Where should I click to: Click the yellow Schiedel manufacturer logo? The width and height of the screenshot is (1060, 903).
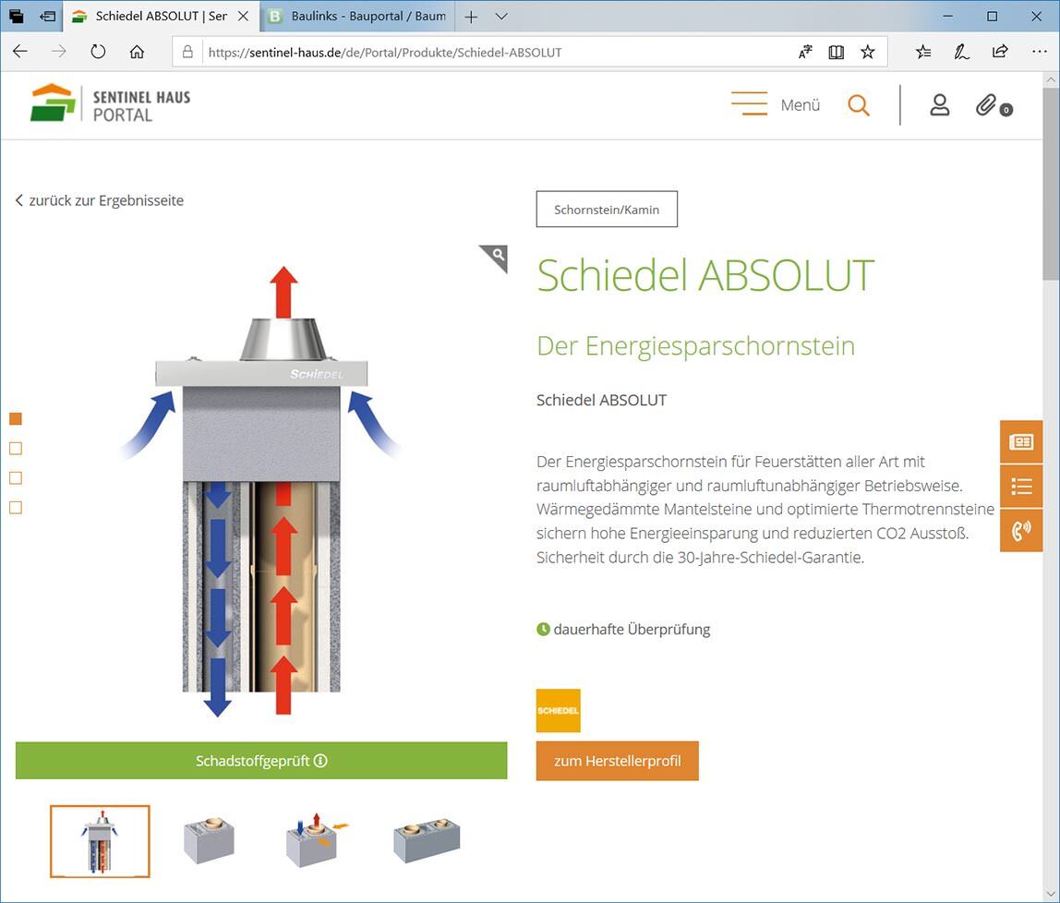tap(559, 710)
